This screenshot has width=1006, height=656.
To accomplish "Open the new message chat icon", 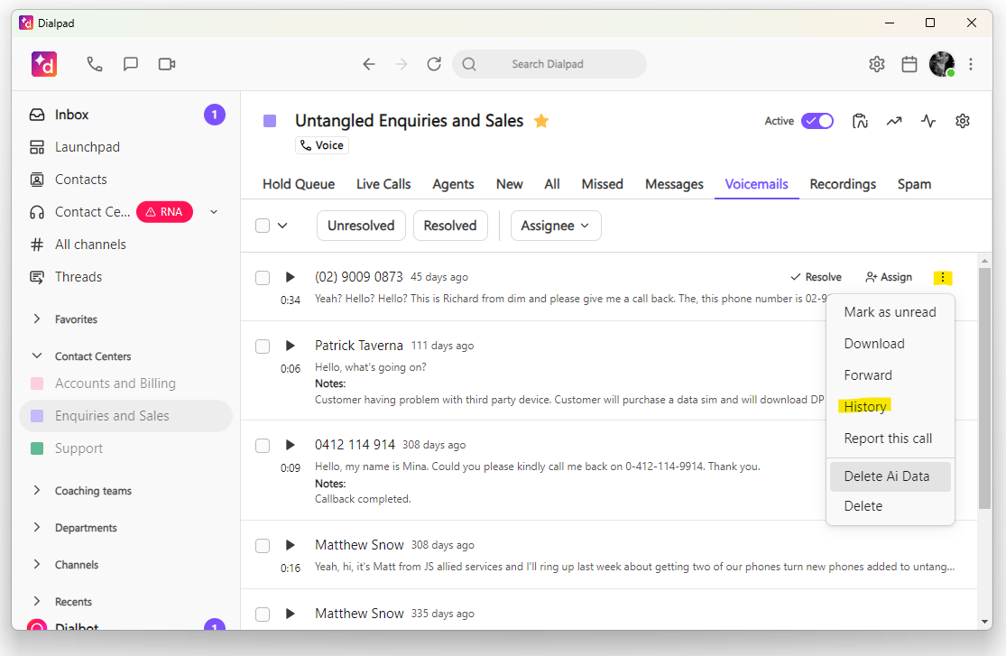I will [131, 64].
